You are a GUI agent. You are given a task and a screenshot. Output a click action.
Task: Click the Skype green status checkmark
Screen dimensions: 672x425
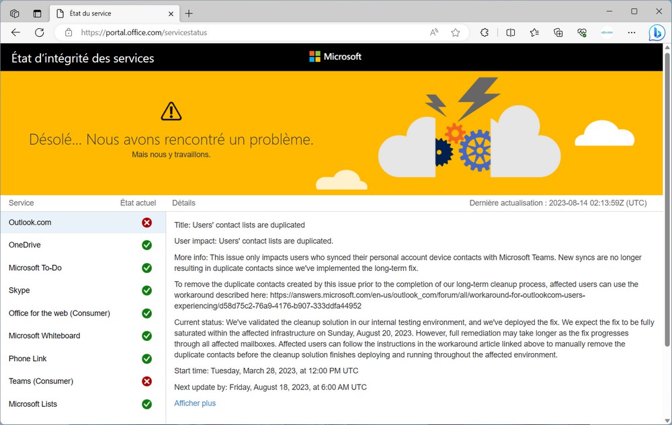146,291
